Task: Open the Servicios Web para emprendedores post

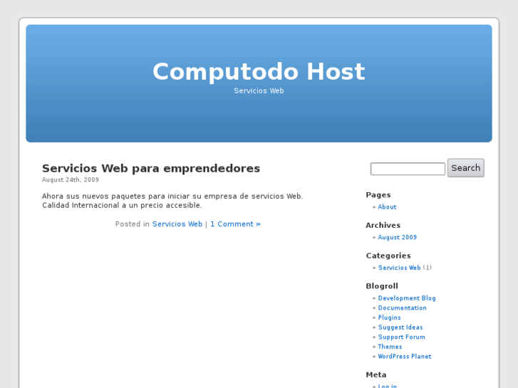Action: (x=151, y=169)
